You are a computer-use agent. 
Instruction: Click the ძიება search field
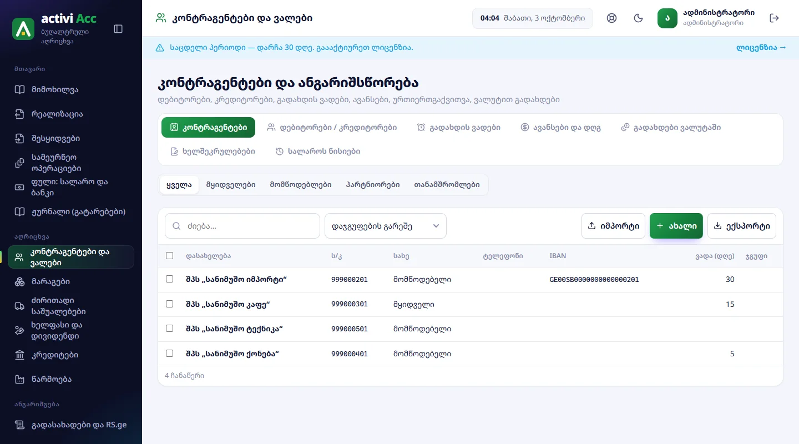tap(242, 226)
